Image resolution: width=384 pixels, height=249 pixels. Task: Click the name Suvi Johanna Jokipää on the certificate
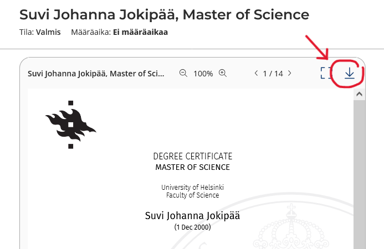point(192,215)
